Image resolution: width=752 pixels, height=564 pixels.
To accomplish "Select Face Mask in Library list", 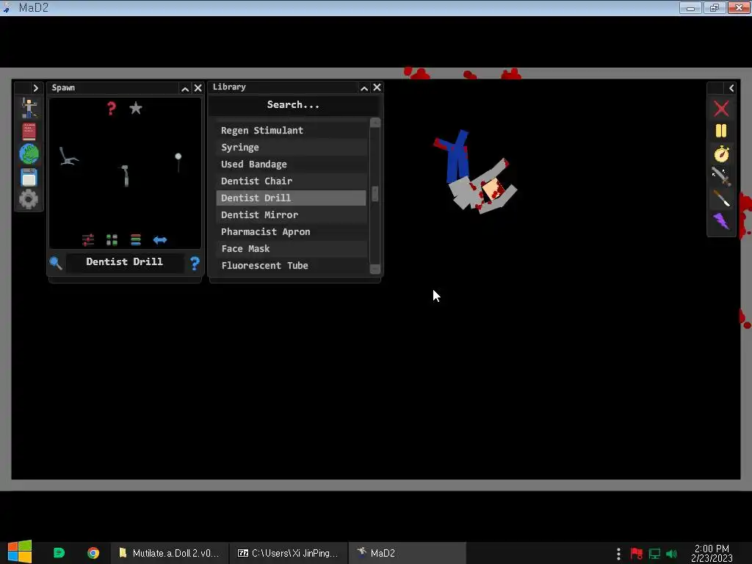I will click(x=291, y=248).
